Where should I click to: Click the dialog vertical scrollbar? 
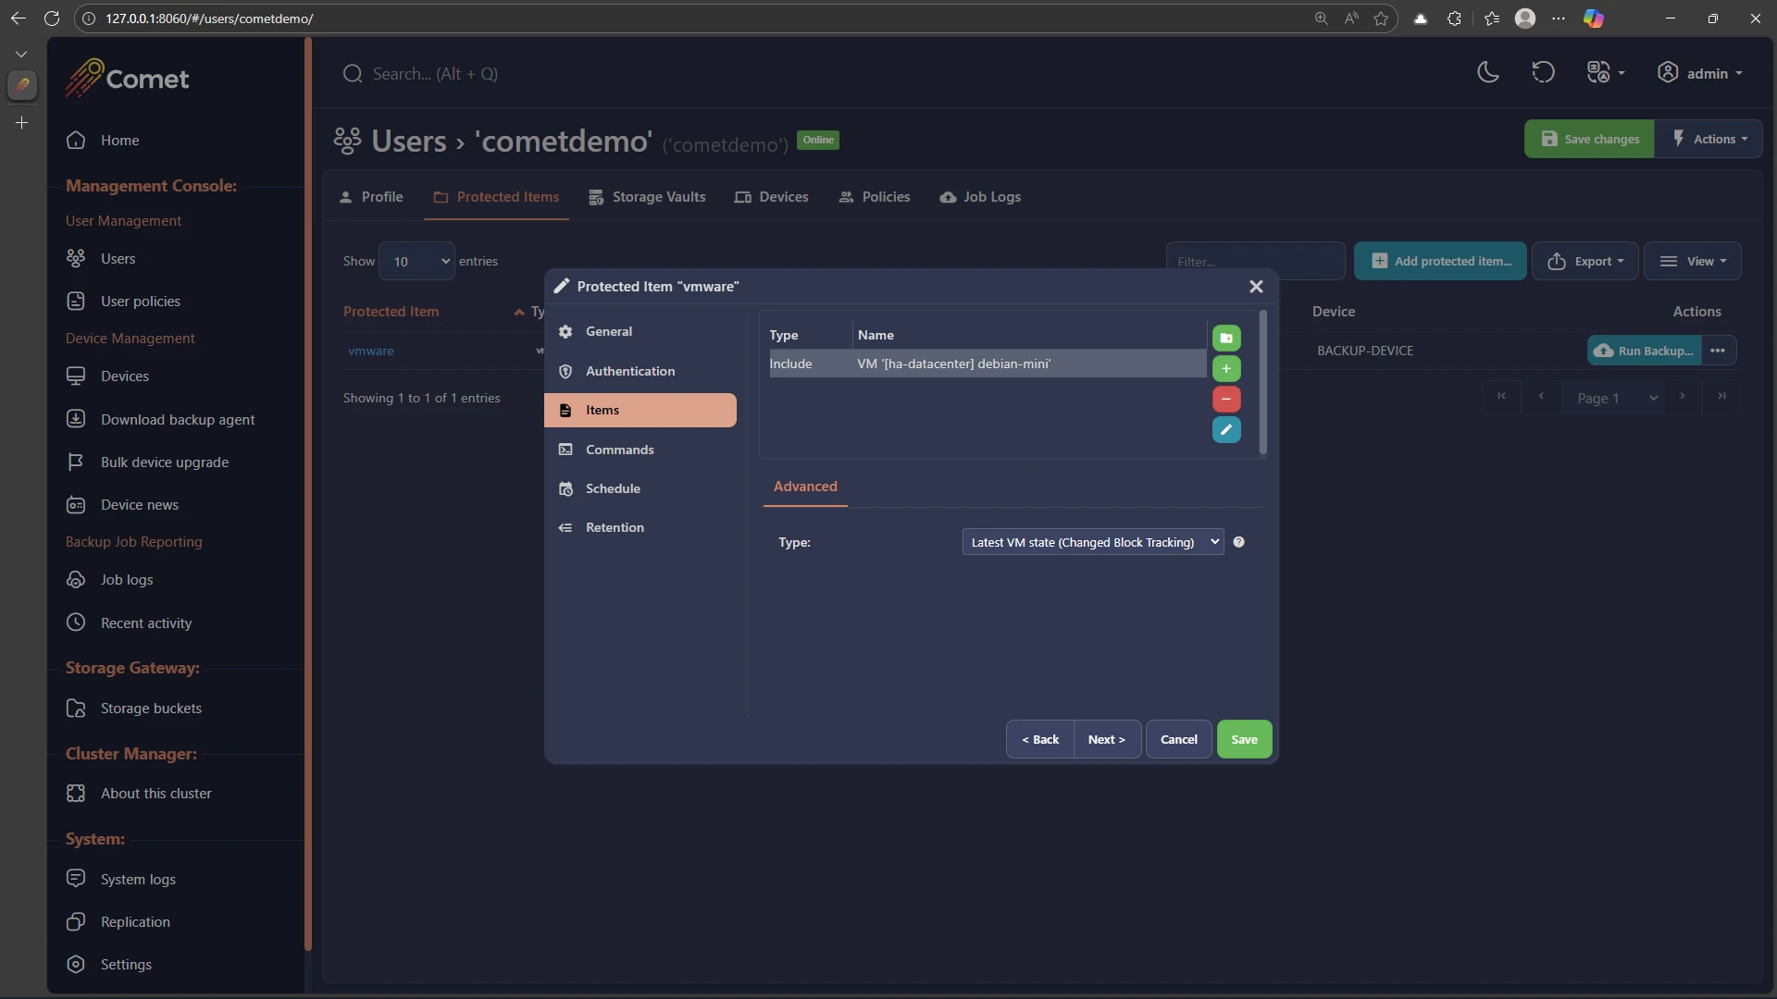(x=1262, y=384)
